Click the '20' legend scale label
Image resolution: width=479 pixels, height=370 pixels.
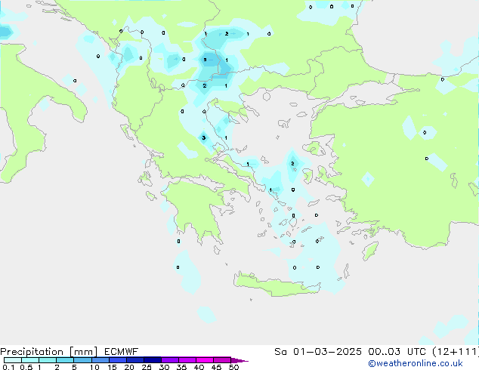click(129, 367)
